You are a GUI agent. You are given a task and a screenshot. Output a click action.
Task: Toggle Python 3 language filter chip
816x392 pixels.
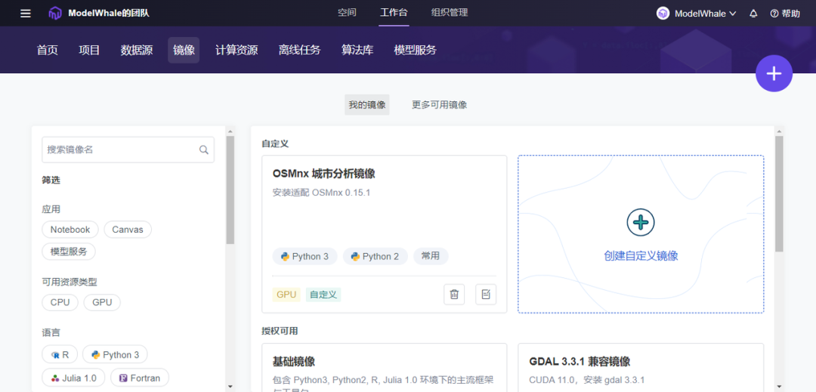coord(115,354)
